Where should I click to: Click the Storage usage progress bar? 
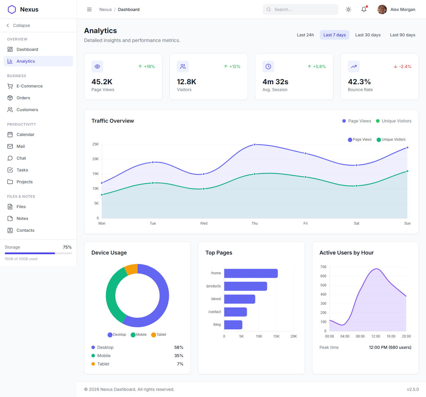[38, 253]
